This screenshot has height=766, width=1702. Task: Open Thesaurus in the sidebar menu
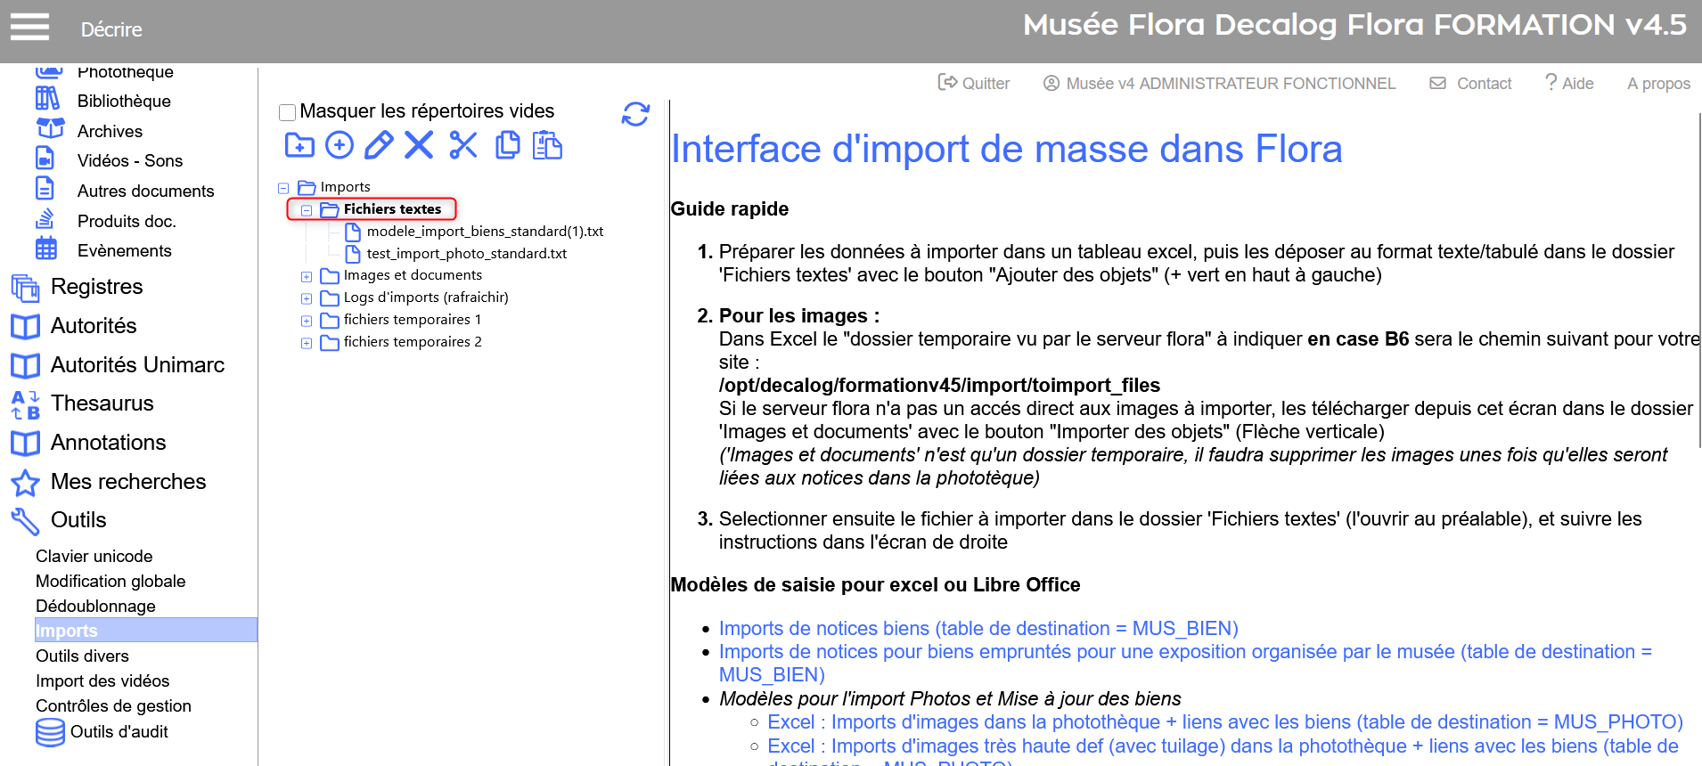(x=102, y=403)
